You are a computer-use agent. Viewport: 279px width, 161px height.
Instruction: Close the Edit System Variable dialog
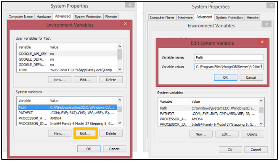pos(262,42)
